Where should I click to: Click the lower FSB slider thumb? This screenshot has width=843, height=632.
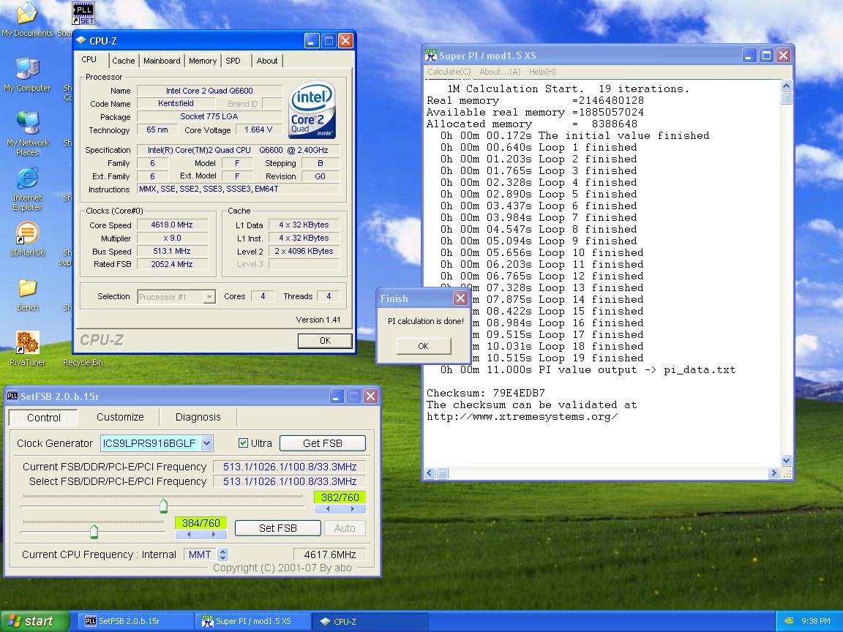94,532
